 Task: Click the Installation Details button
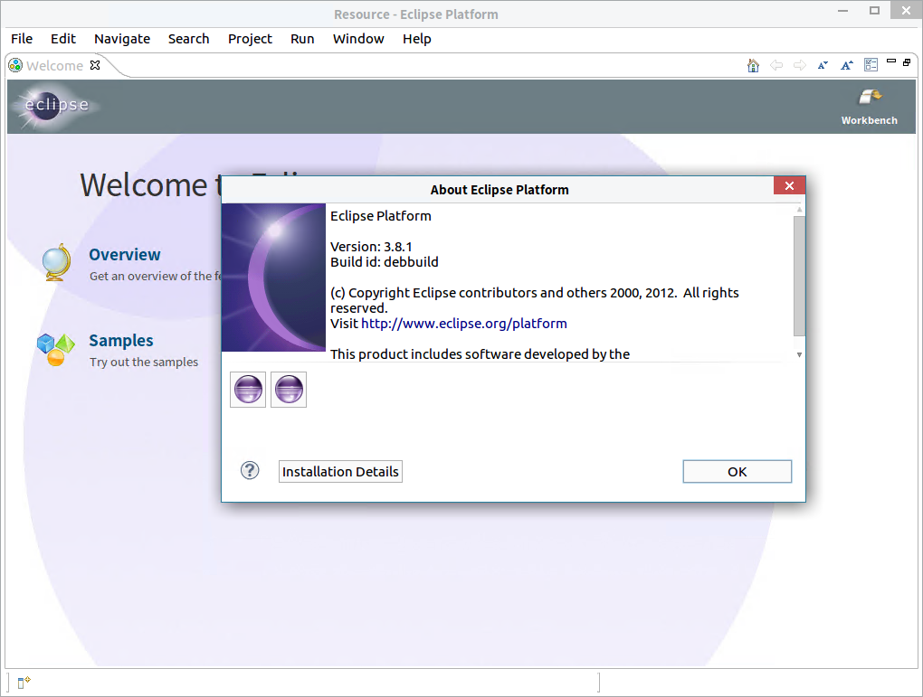pos(340,472)
